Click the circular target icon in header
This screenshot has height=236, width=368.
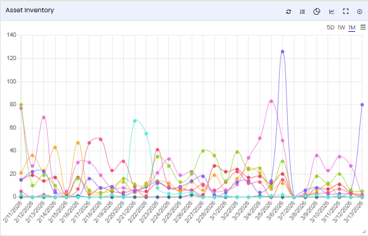359,12
